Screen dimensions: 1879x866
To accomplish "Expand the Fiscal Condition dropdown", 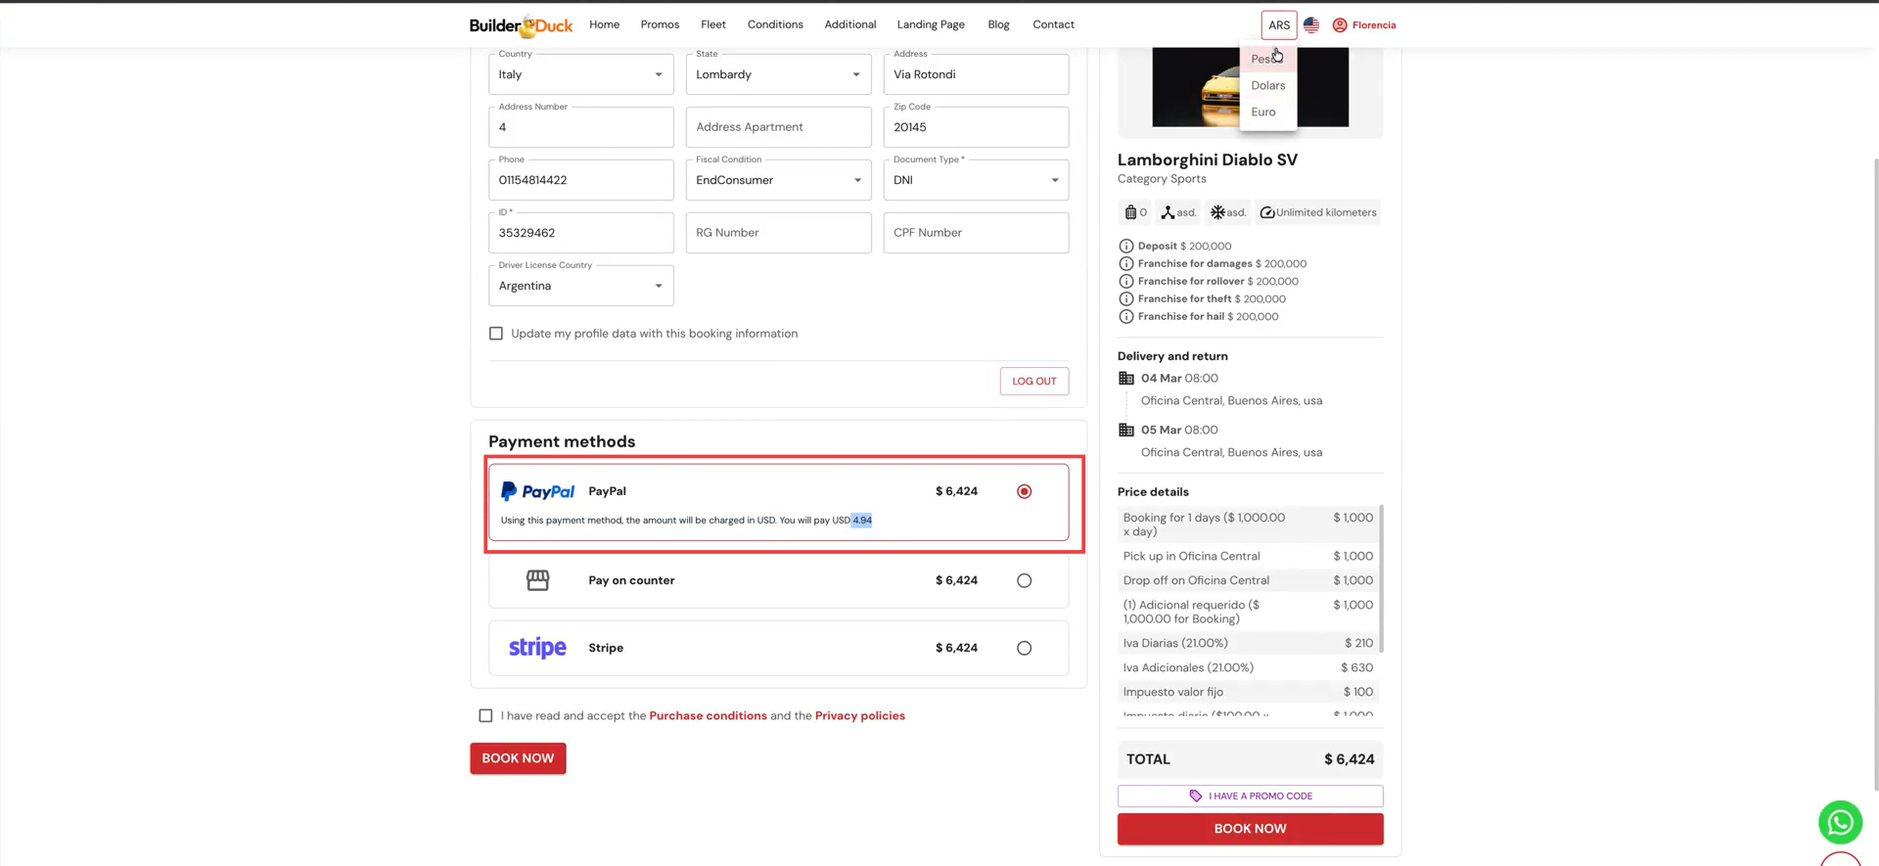I will pos(778,180).
